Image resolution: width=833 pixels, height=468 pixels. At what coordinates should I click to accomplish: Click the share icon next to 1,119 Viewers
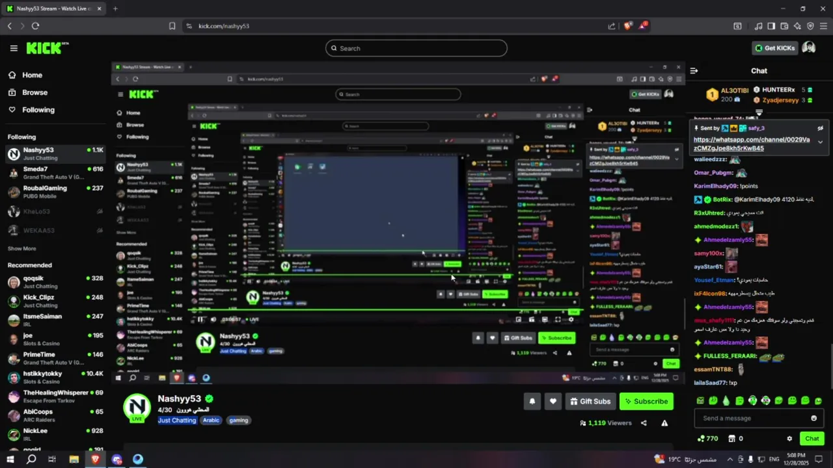click(x=644, y=423)
